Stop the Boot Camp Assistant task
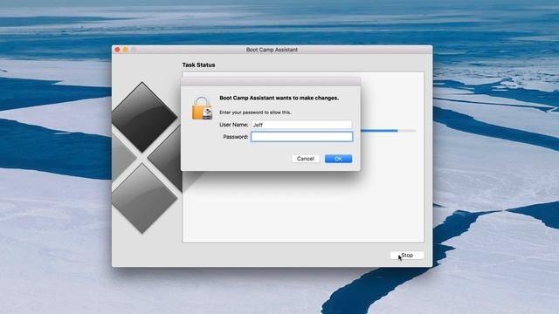Screen dimensions: 559x314 407,256
